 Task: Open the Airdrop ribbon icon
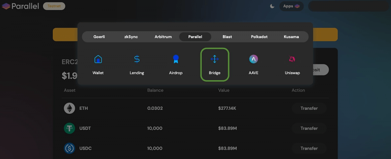click(176, 59)
